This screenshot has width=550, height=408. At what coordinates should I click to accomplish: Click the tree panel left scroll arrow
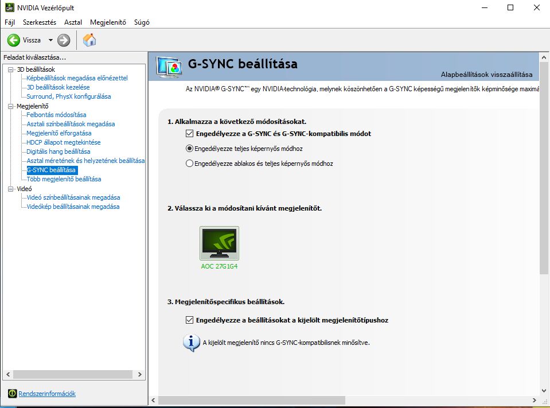(8, 374)
